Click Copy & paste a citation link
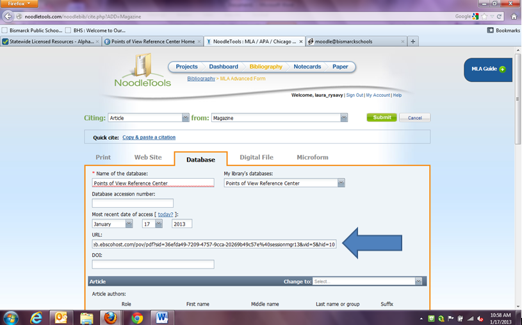Screen dimensions: 522x325 (x=149, y=137)
